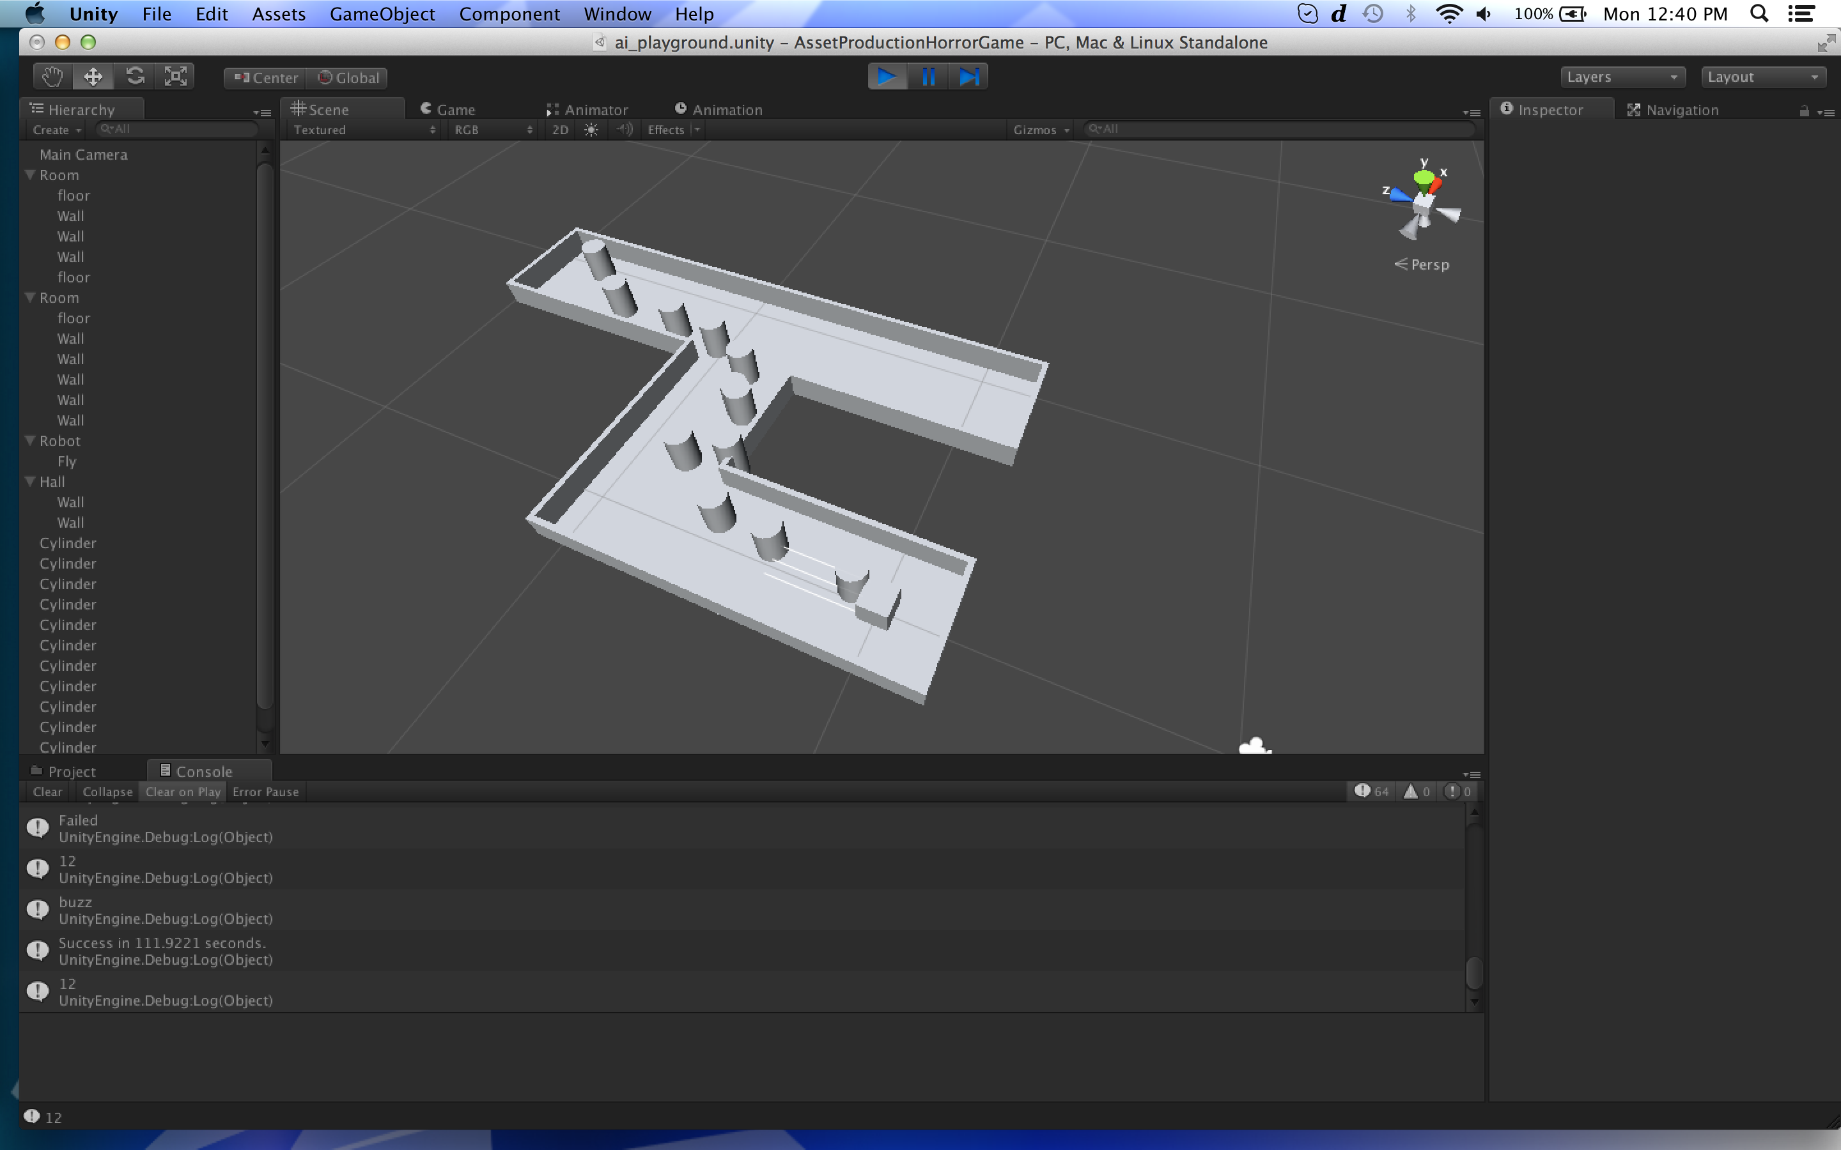
Task: Open the Gizmos dropdown
Action: tap(1041, 130)
